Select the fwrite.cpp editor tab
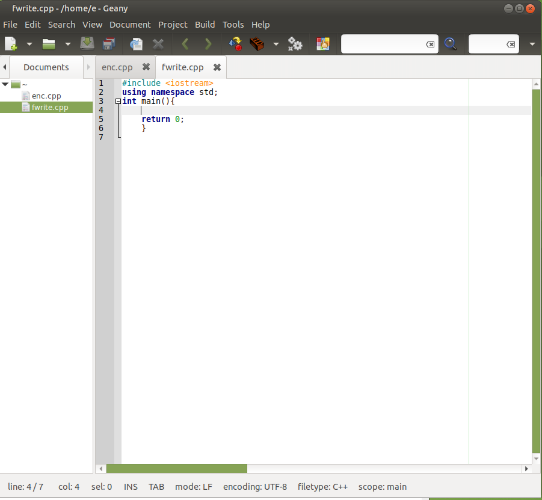542x500 pixels. coord(182,67)
